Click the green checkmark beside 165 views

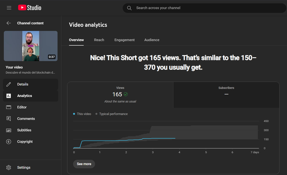coord(126,94)
